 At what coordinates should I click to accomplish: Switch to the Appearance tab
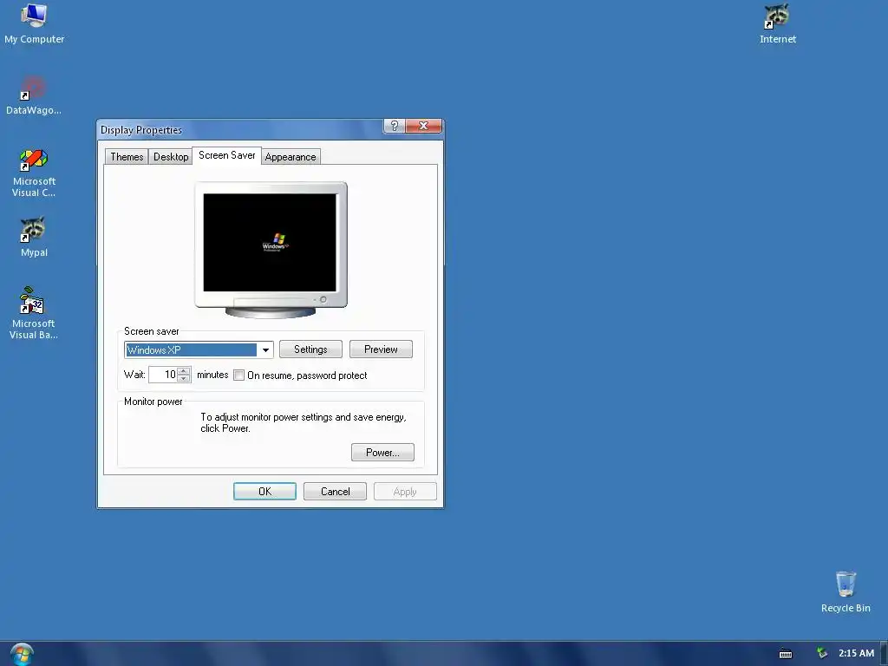click(291, 157)
